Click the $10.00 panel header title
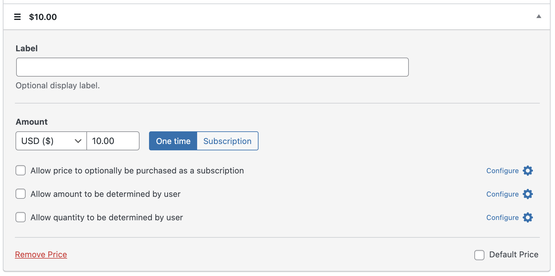Image resolution: width=555 pixels, height=276 pixels. 43,17
